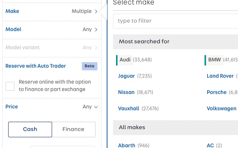The height and width of the screenshot is (148, 238).
Task: Pick Vauxhall in most searched list
Action: point(129,109)
